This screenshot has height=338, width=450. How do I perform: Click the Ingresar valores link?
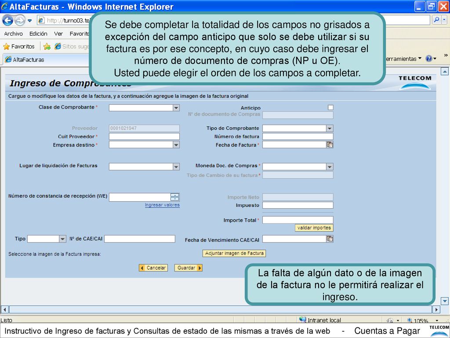(162, 205)
